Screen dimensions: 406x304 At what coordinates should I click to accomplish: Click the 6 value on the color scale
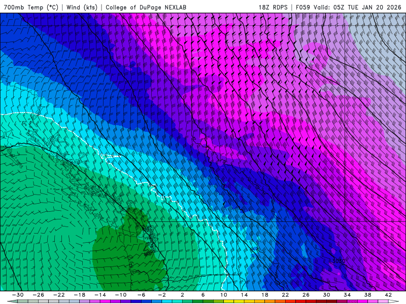click(203, 295)
